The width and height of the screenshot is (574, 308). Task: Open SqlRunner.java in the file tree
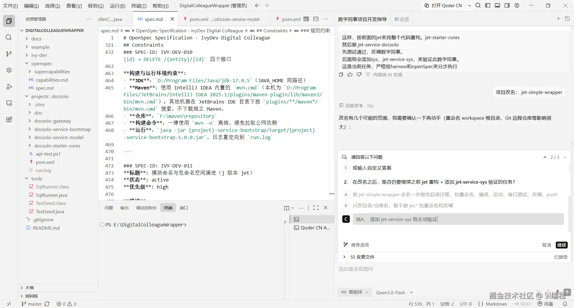point(51,195)
